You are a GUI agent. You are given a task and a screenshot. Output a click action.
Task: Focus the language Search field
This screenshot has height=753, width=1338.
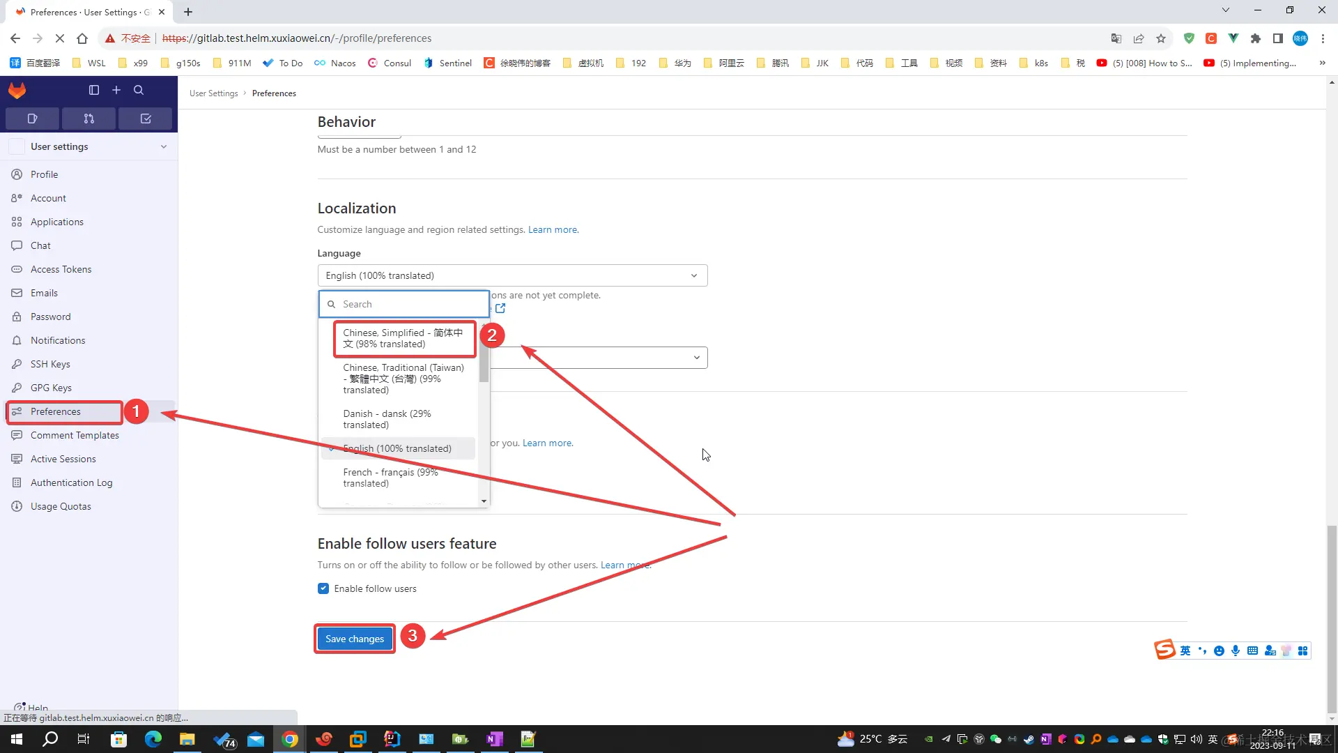click(411, 304)
